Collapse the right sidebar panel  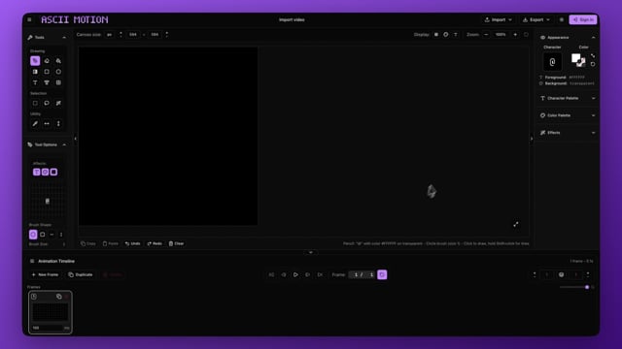tap(532, 139)
